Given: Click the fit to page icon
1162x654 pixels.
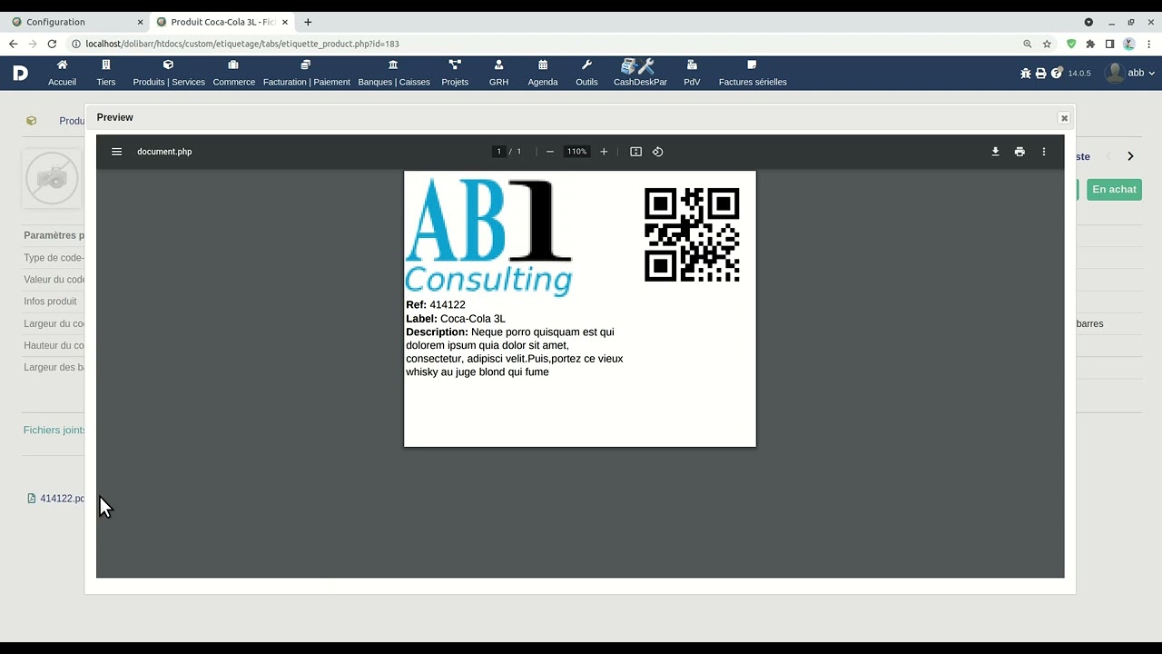Looking at the screenshot, I should 635,152.
